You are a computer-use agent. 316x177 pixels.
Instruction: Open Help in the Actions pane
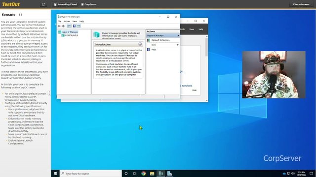click(154, 50)
